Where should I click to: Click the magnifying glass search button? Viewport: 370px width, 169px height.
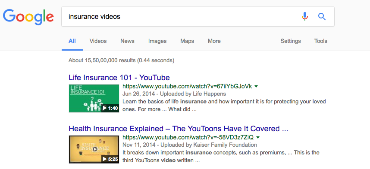(x=322, y=16)
